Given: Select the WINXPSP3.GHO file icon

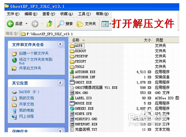Looking at the screenshot, I should (72, 119).
